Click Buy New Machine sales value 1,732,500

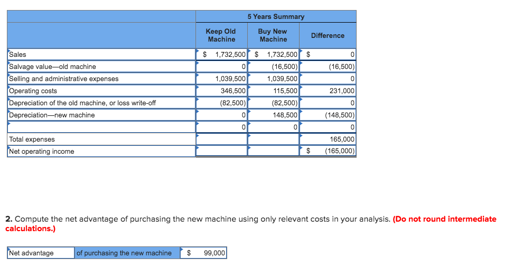273,54
